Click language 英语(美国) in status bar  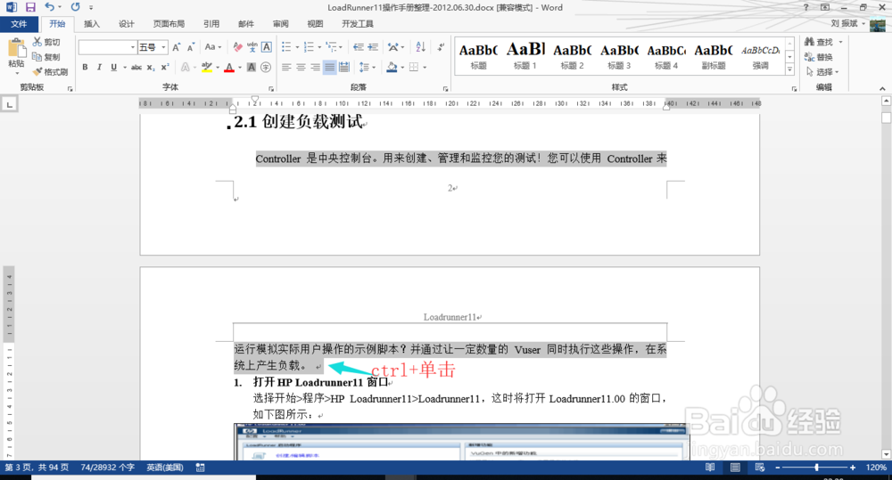click(165, 468)
